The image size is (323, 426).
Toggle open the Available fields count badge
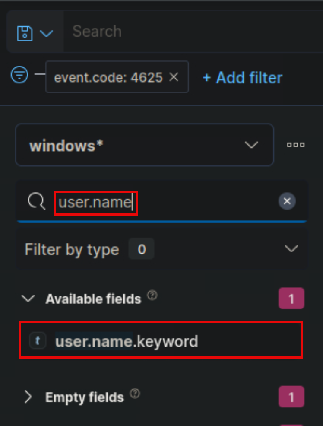(x=291, y=298)
